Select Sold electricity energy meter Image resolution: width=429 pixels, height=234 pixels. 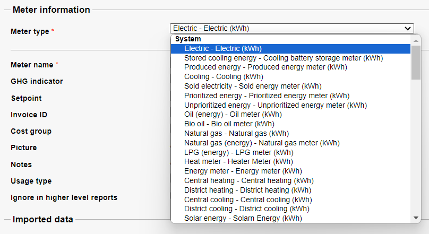click(253, 86)
